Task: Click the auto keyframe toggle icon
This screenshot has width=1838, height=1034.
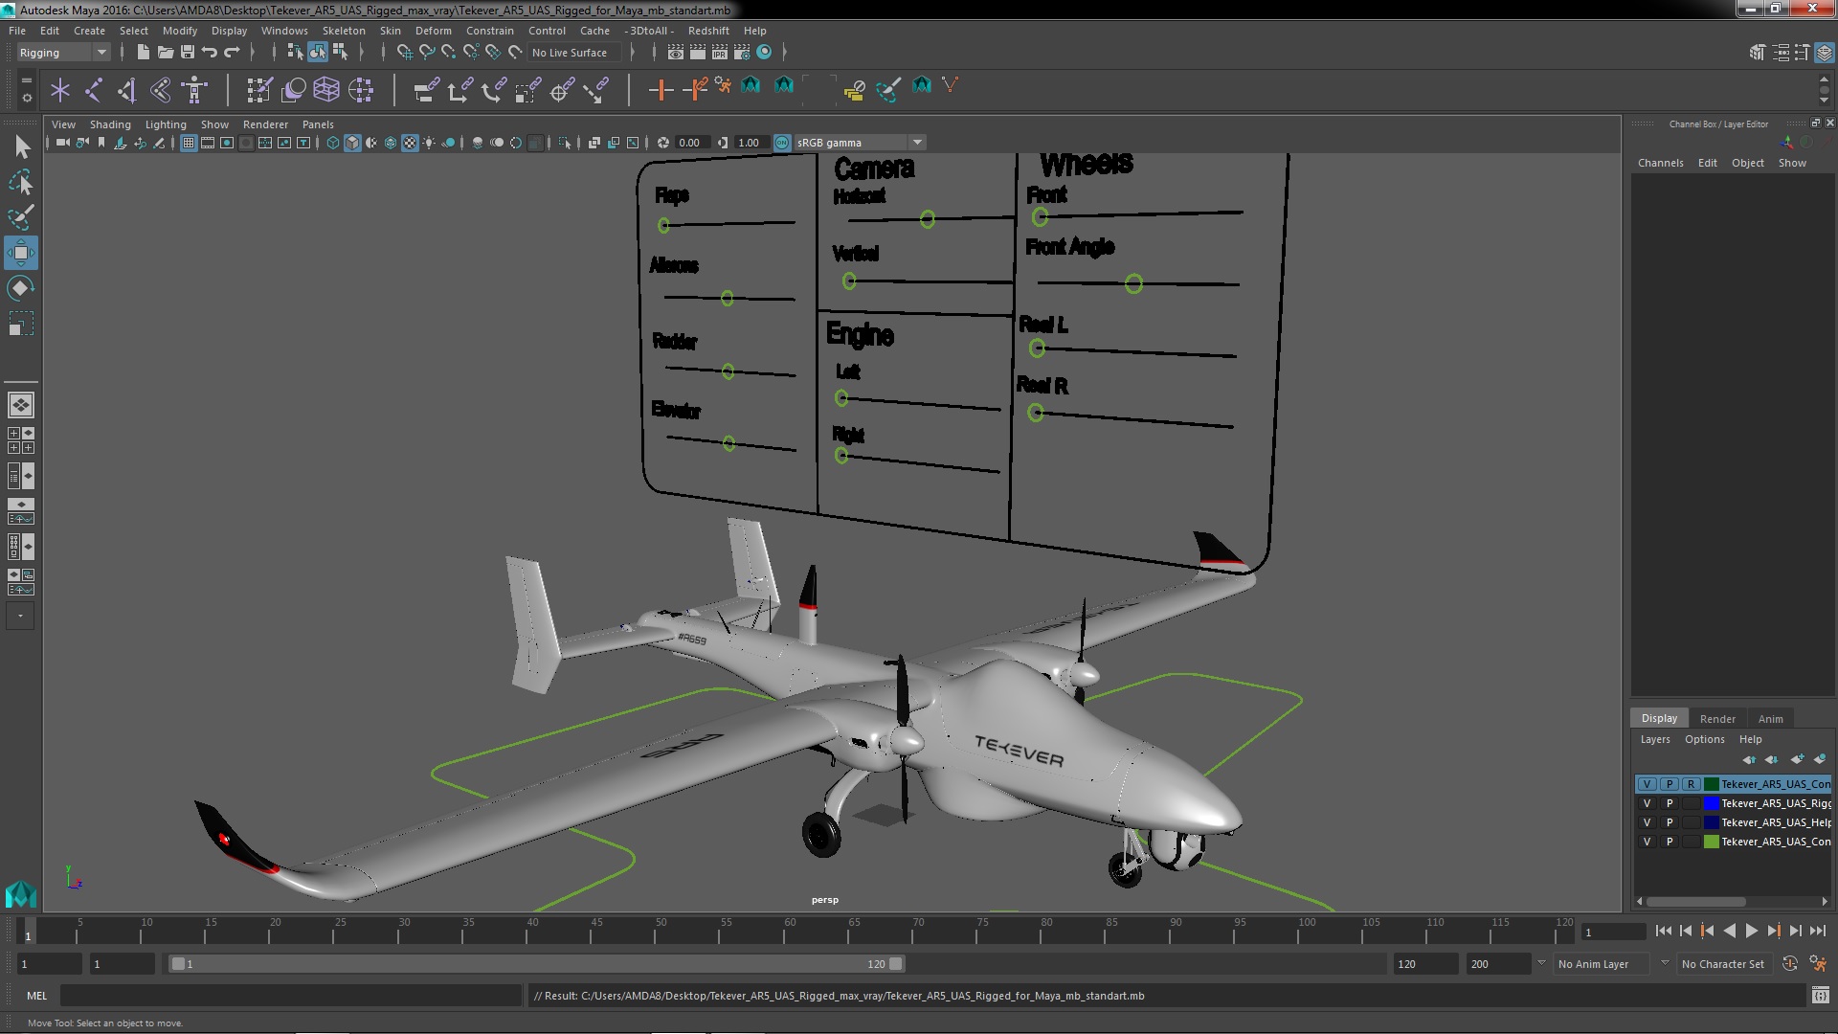Action: 1788,964
